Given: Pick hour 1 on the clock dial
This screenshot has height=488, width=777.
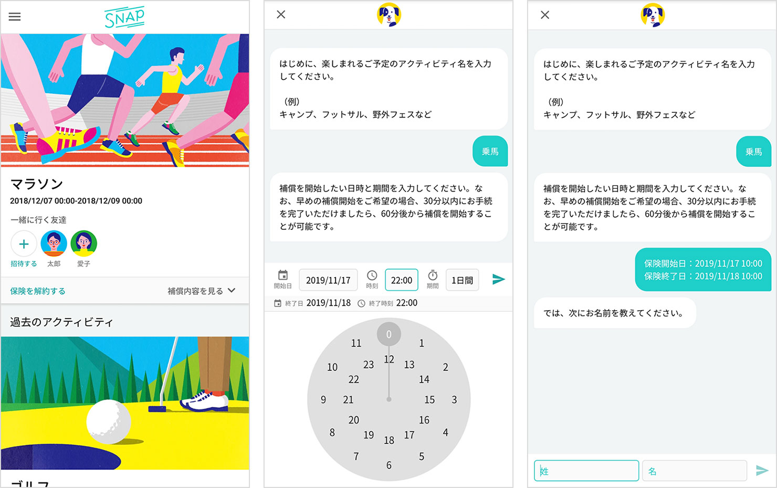Looking at the screenshot, I should pyautogui.click(x=422, y=343).
